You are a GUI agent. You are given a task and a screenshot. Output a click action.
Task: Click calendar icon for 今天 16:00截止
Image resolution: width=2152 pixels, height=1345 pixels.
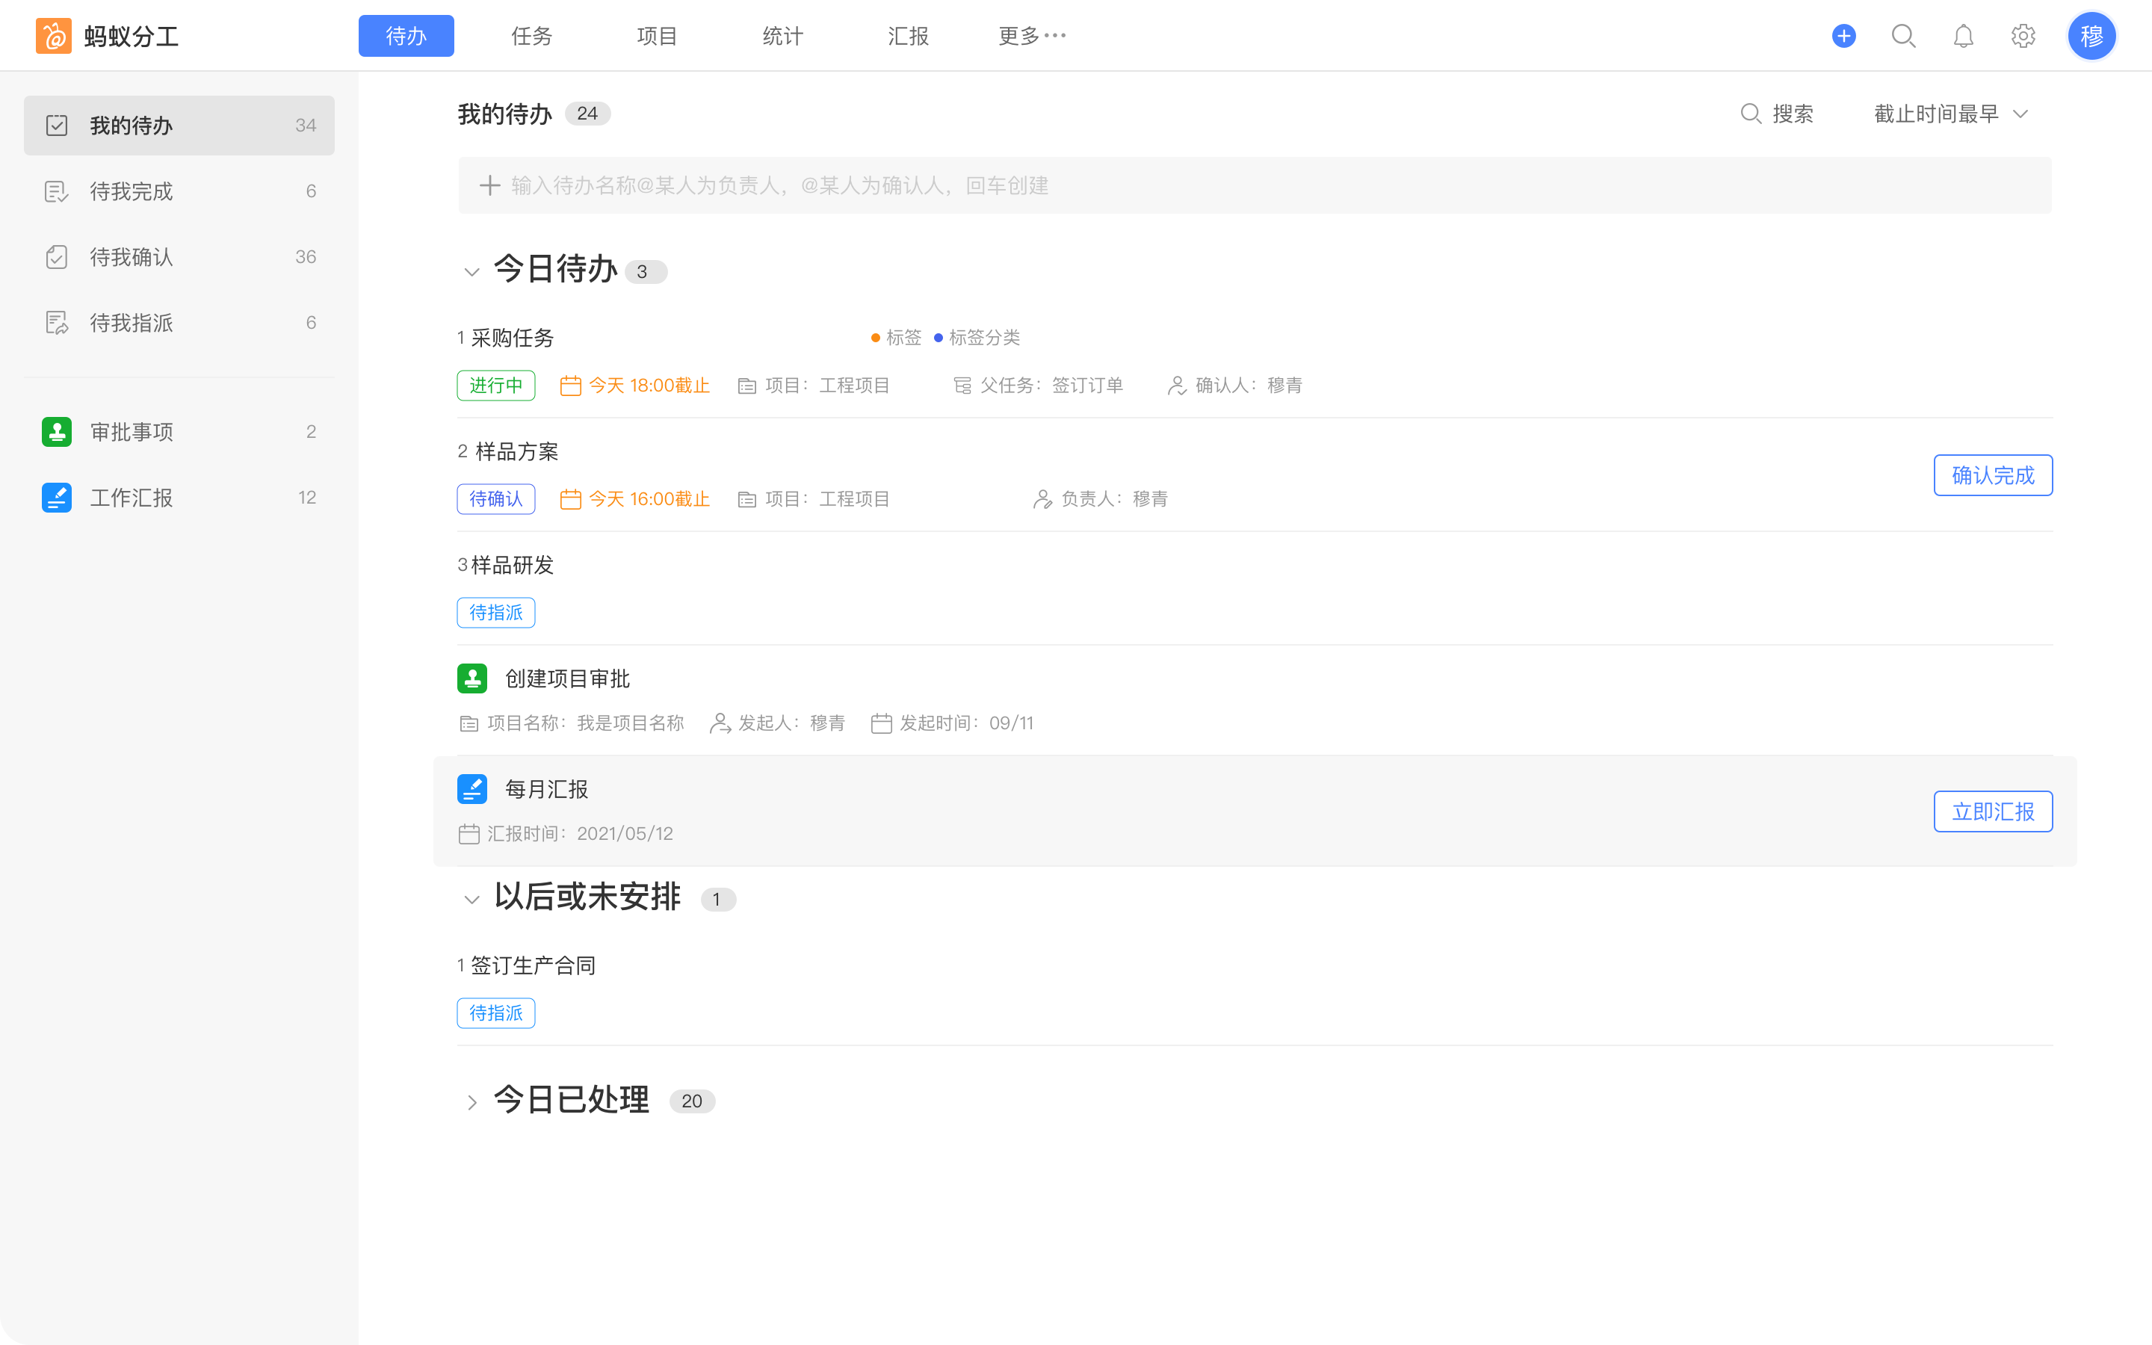click(570, 499)
